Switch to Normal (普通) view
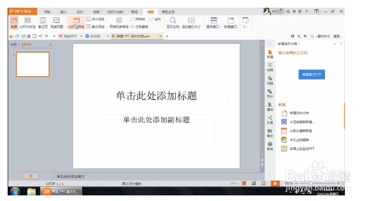The height and width of the screenshot is (201, 372). [14, 23]
